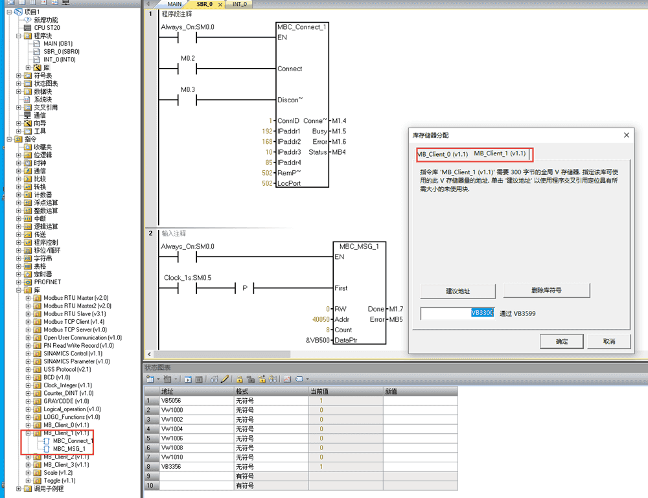This screenshot has width=648, height=498.
Task: Click the VB3300 address input field
Action: 457,313
